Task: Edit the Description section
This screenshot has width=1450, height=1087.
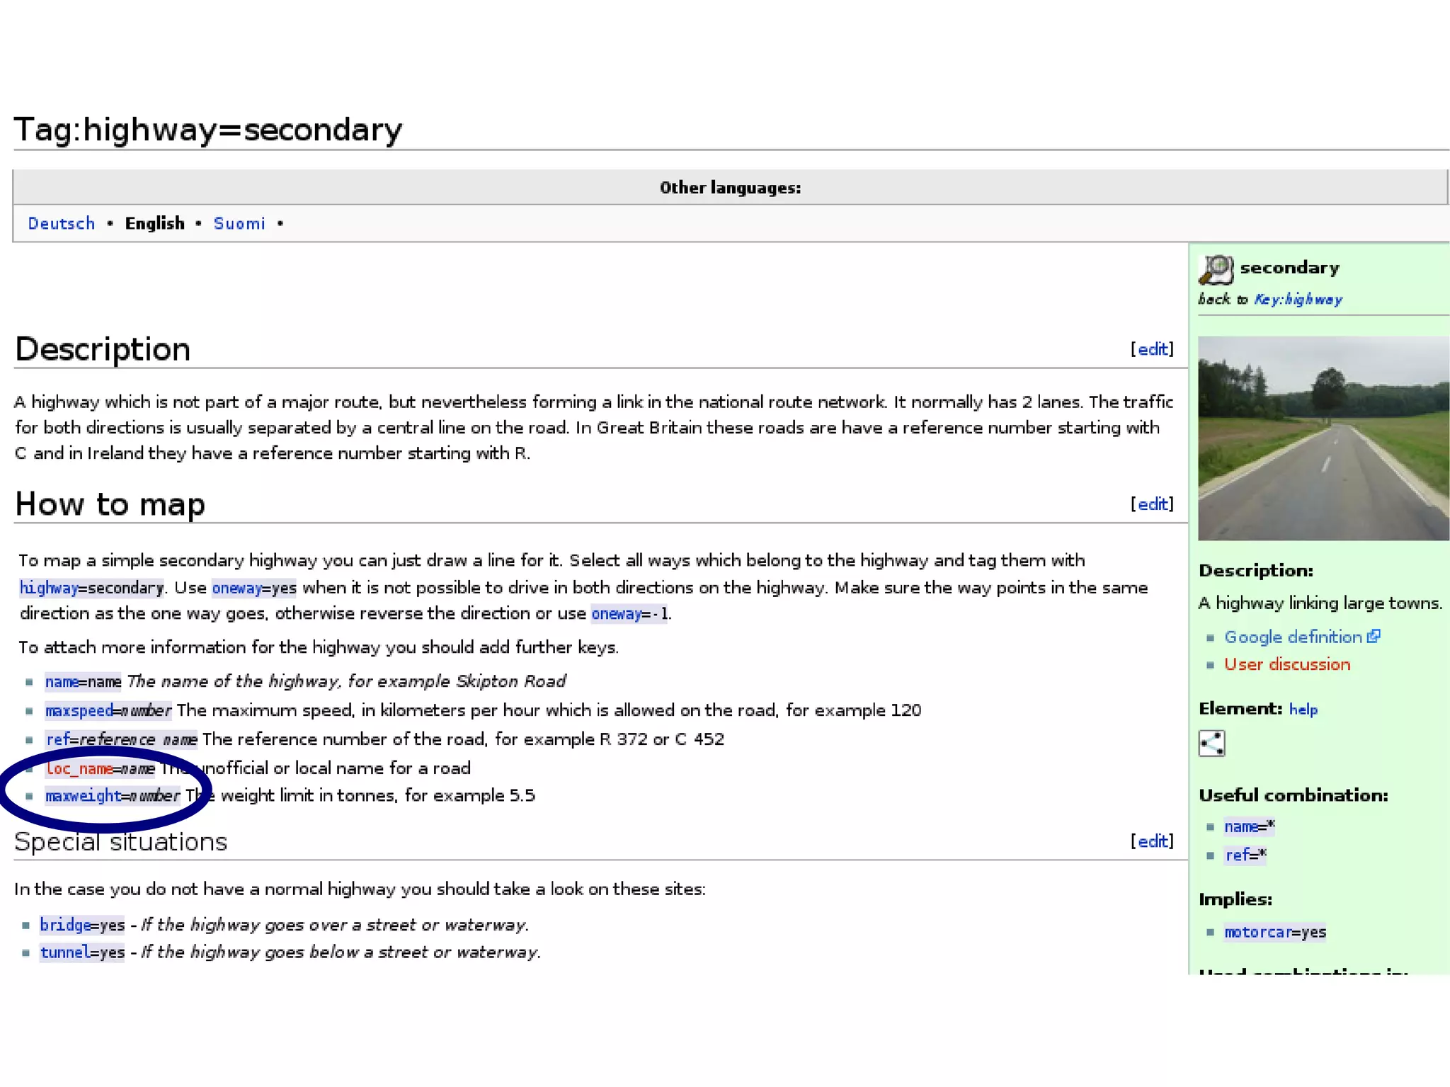Action: (x=1152, y=349)
